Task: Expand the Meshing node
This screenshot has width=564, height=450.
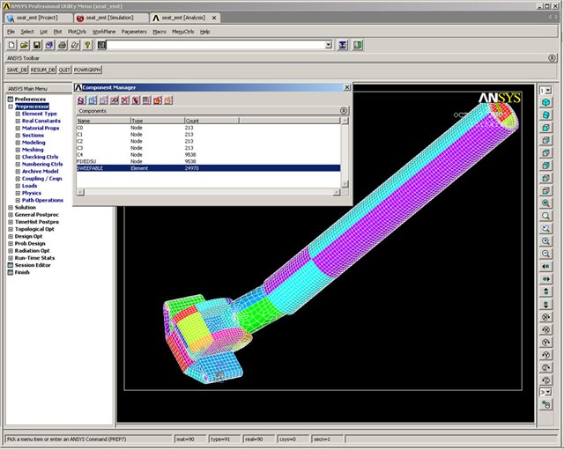Action: (x=18, y=150)
